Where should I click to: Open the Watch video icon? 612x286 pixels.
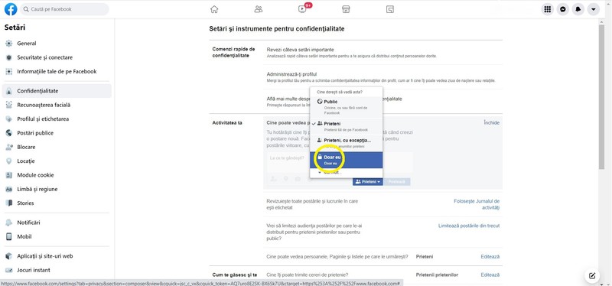click(302, 9)
